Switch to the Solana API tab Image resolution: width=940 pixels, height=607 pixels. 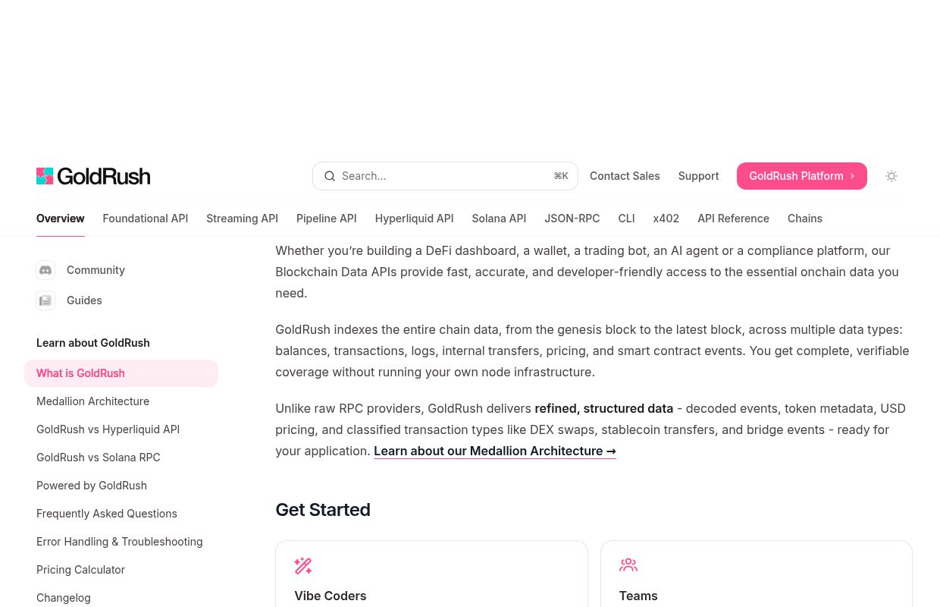499,219
